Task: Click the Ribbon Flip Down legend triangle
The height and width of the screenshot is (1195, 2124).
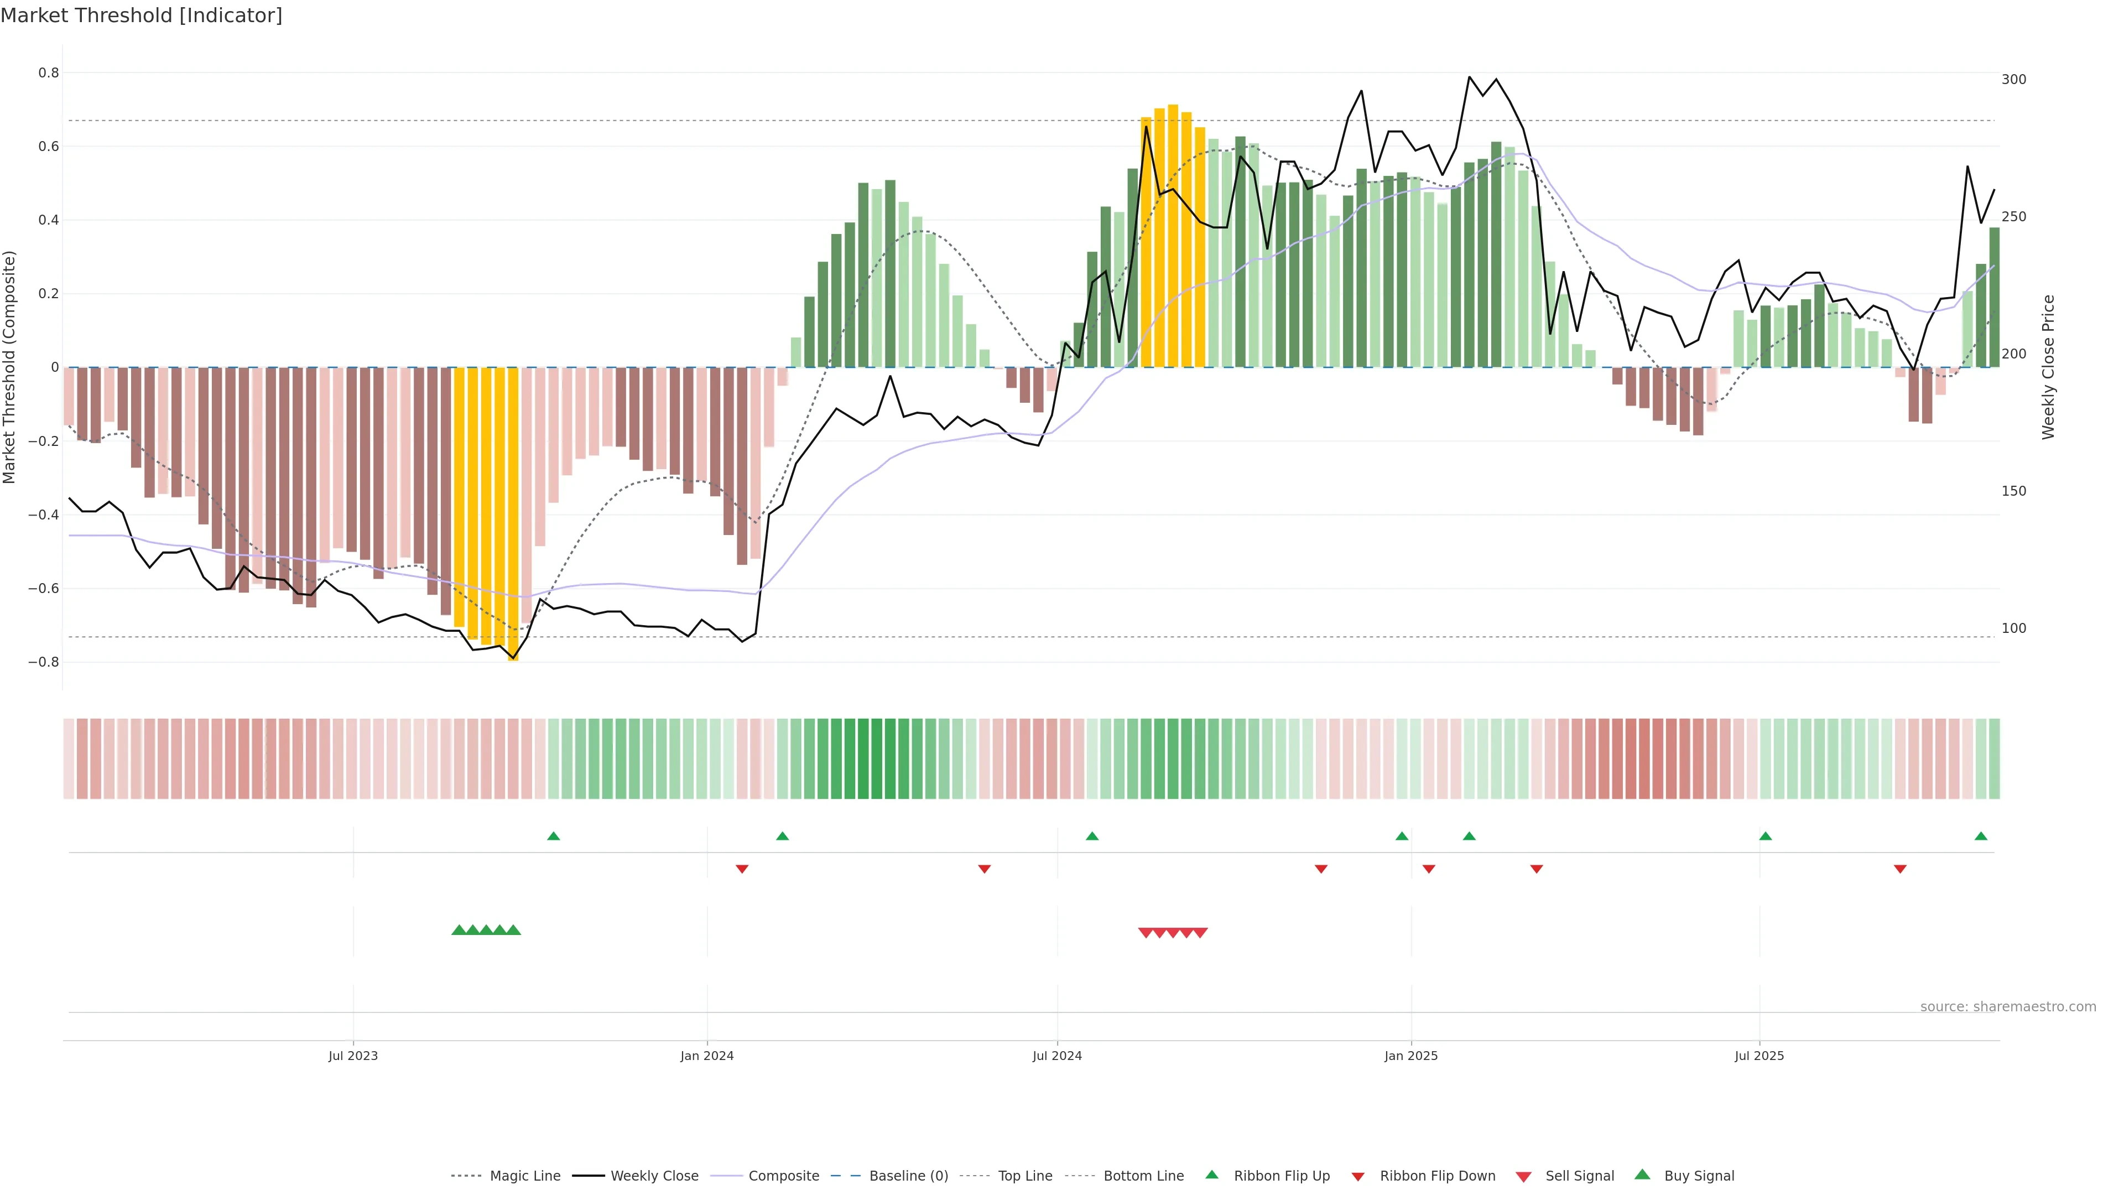Action: [x=1358, y=1176]
